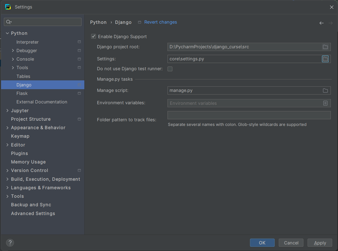Image resolution: width=338 pixels, height=251 pixels.
Task: Click the Apply button
Action: (320, 243)
